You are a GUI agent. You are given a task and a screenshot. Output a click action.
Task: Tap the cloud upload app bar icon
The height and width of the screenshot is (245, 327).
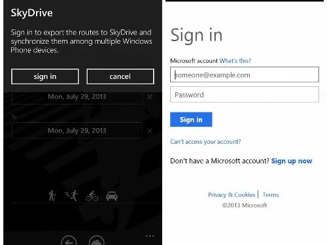point(97,241)
